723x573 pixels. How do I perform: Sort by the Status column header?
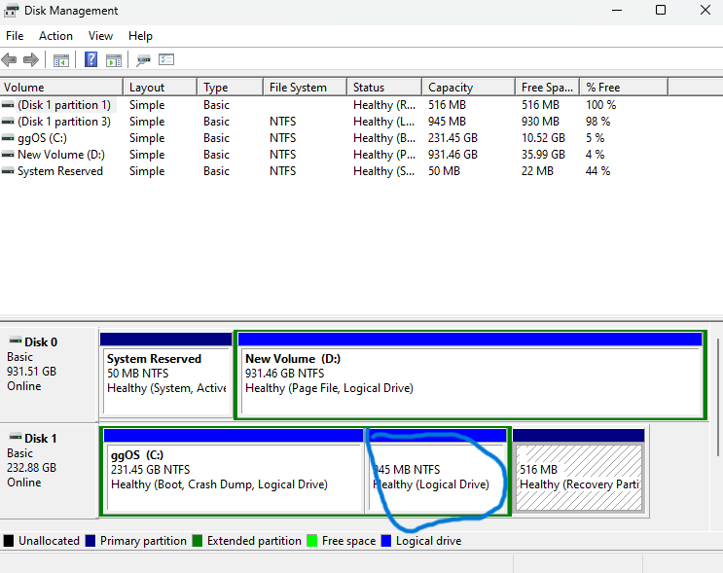pos(384,88)
